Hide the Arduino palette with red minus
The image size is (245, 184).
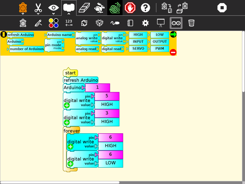173,52
